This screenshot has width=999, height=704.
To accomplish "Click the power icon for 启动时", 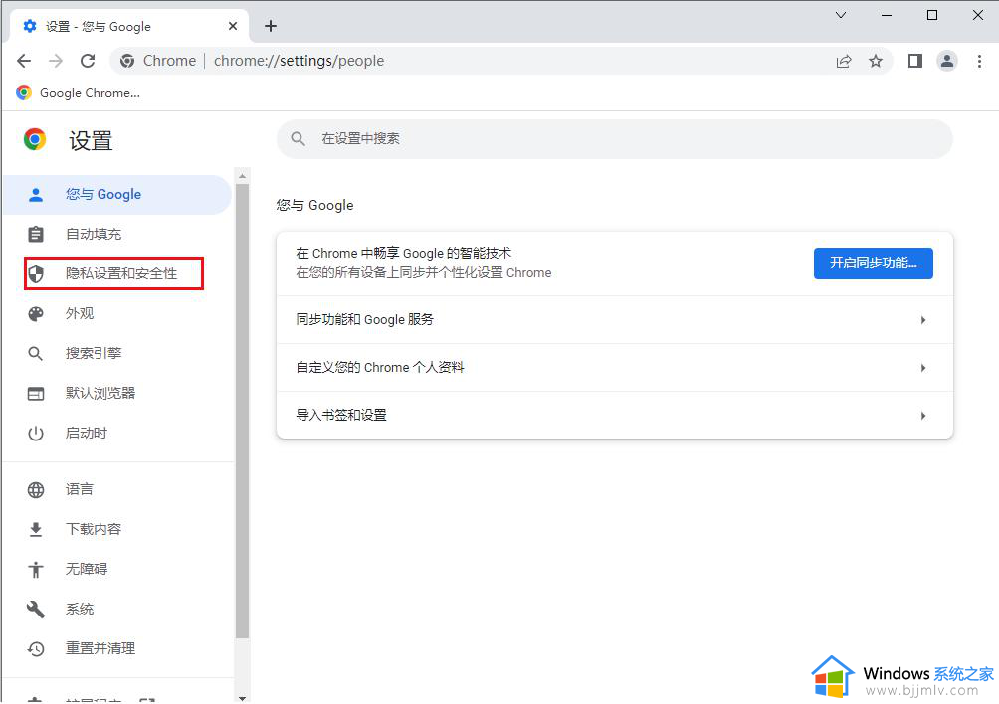I will coord(36,434).
